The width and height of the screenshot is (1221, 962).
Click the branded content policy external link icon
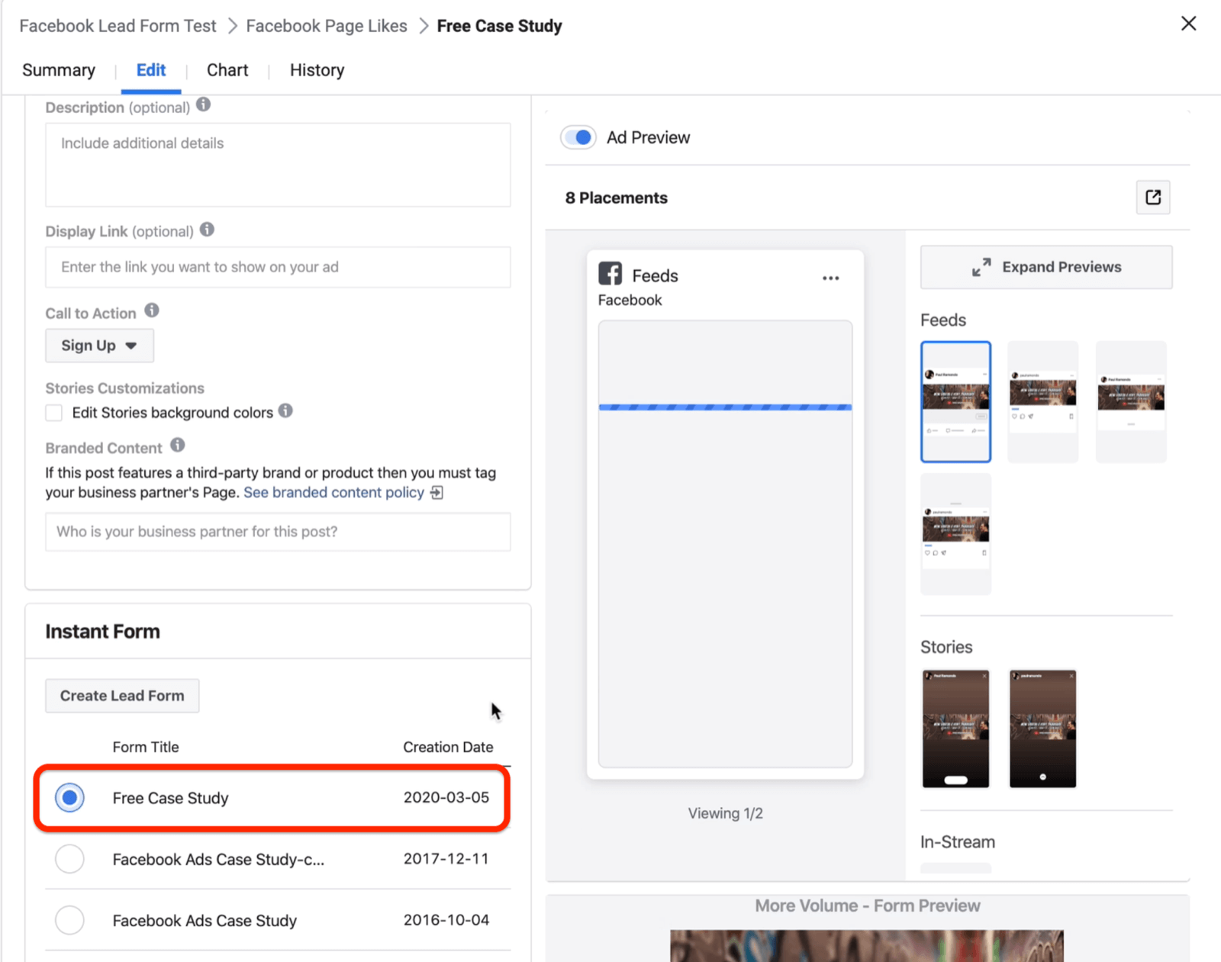pyautogui.click(x=437, y=493)
